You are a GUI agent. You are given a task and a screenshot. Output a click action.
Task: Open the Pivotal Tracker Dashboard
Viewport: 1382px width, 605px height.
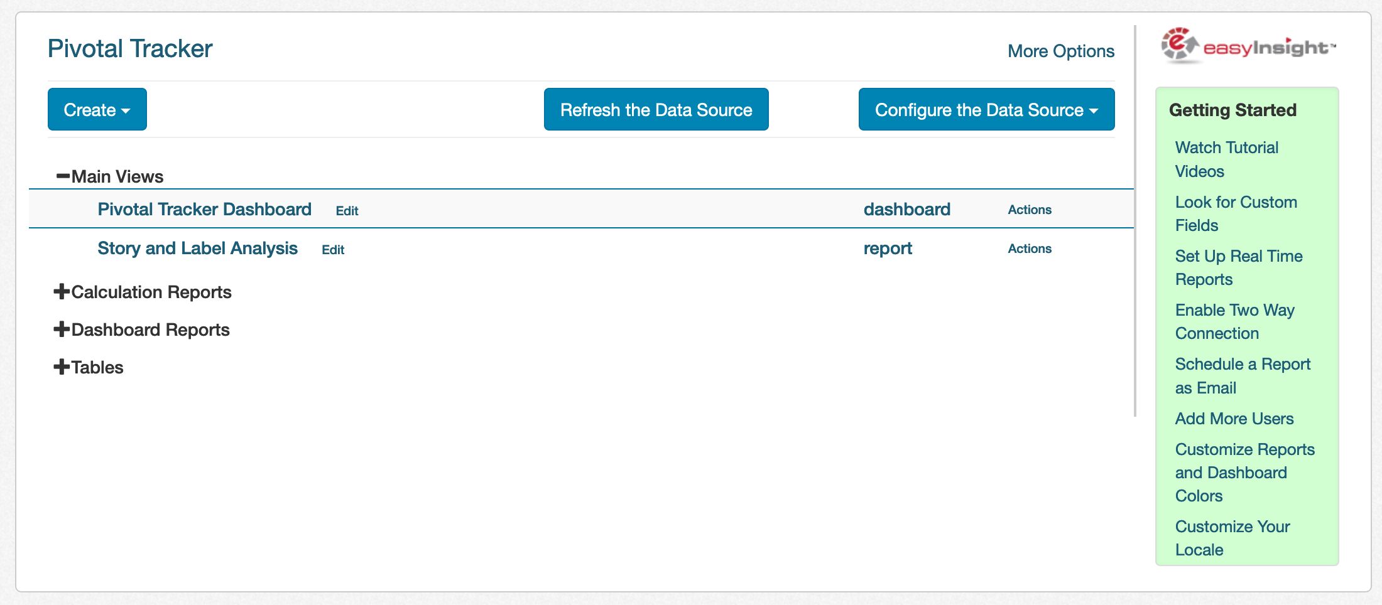pos(204,209)
